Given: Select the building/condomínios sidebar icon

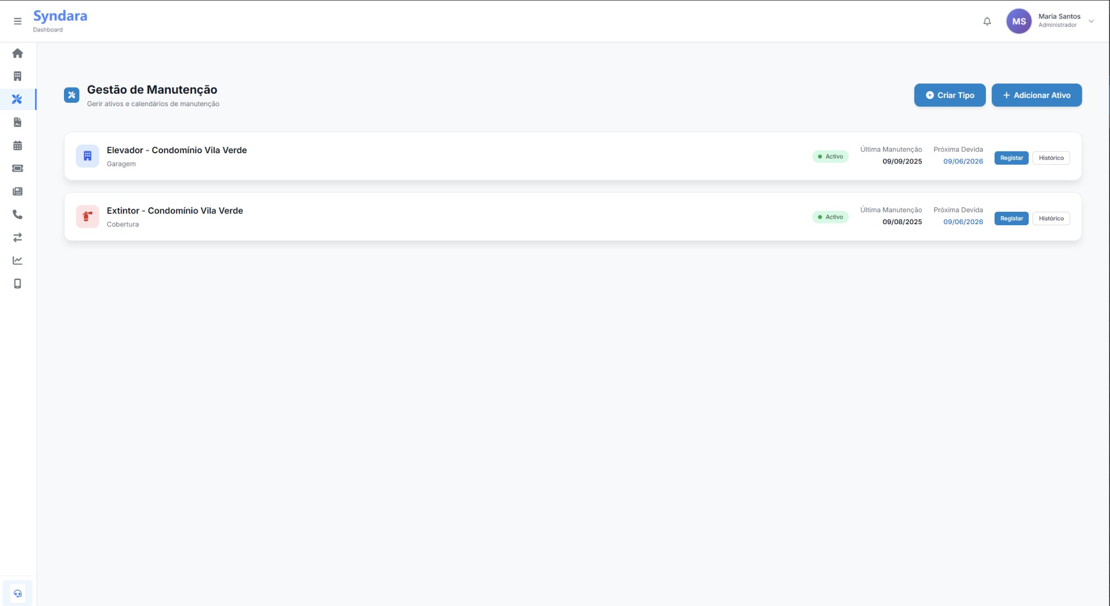Looking at the screenshot, I should (17, 76).
